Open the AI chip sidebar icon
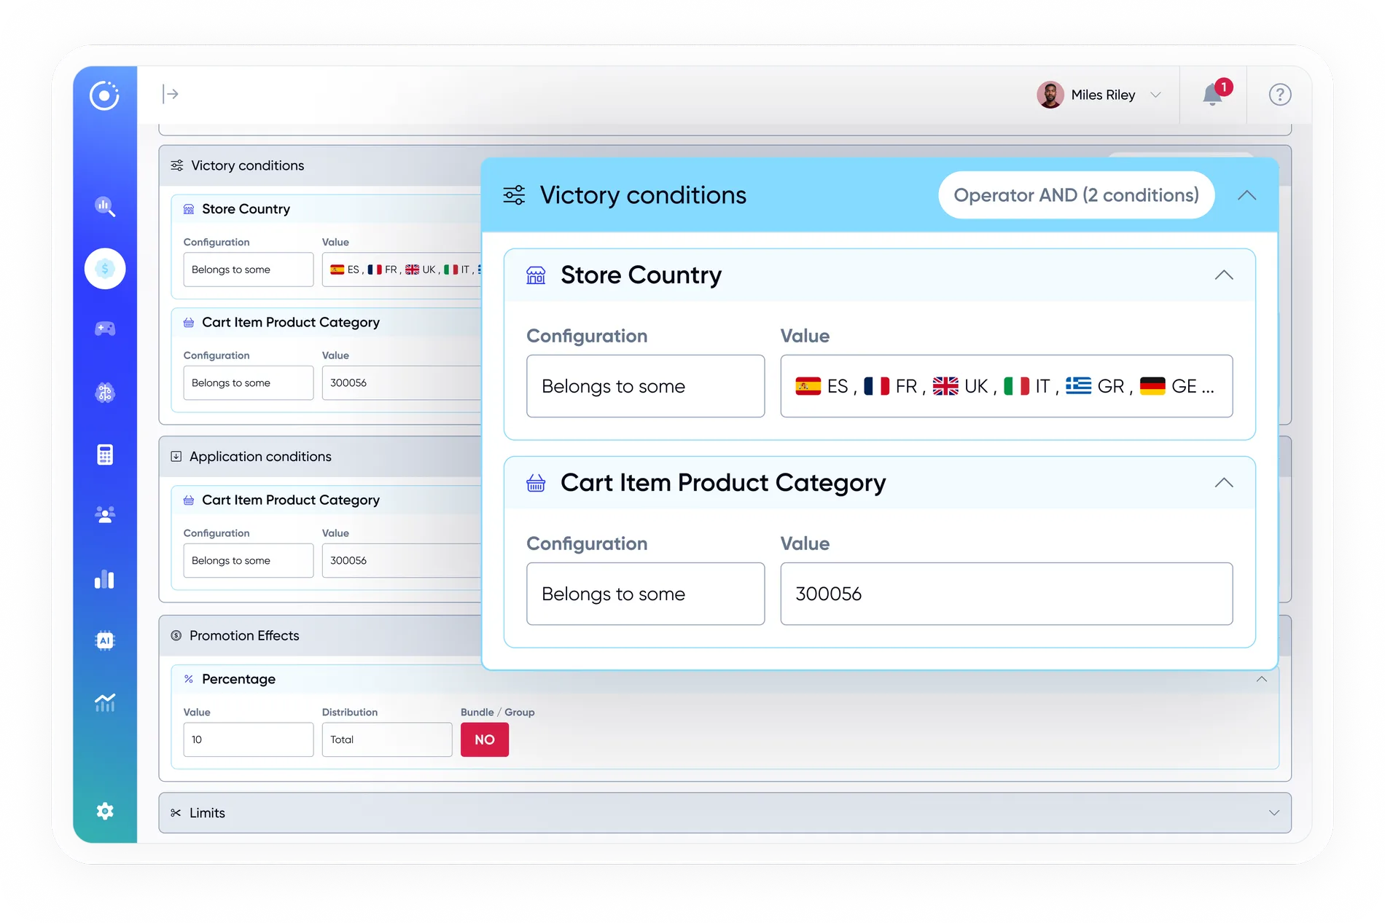This screenshot has width=1385, height=923. point(105,640)
